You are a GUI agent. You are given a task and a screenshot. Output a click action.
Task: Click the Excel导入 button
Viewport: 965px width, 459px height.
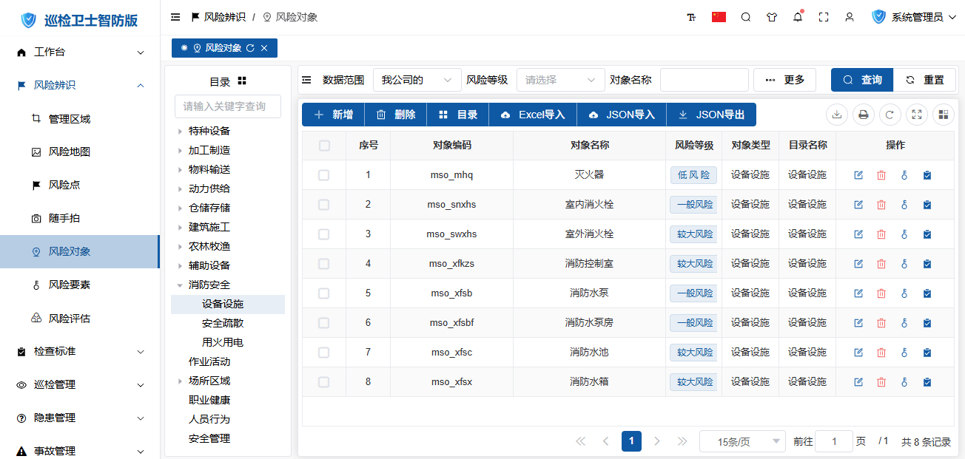click(x=533, y=115)
